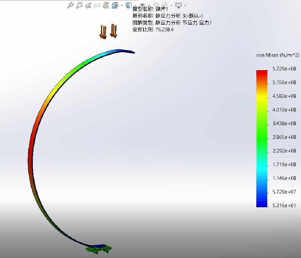Click the Previous View icon
The height and width of the screenshot is (258, 301).
(x=88, y=5)
